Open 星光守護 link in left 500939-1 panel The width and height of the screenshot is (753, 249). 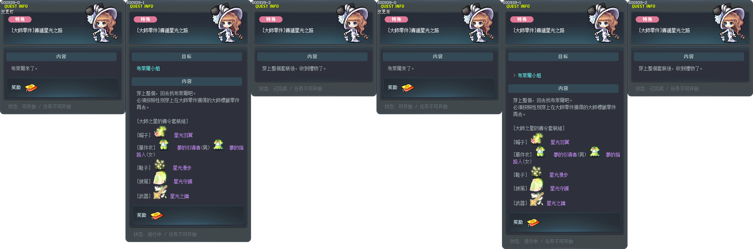(x=183, y=181)
